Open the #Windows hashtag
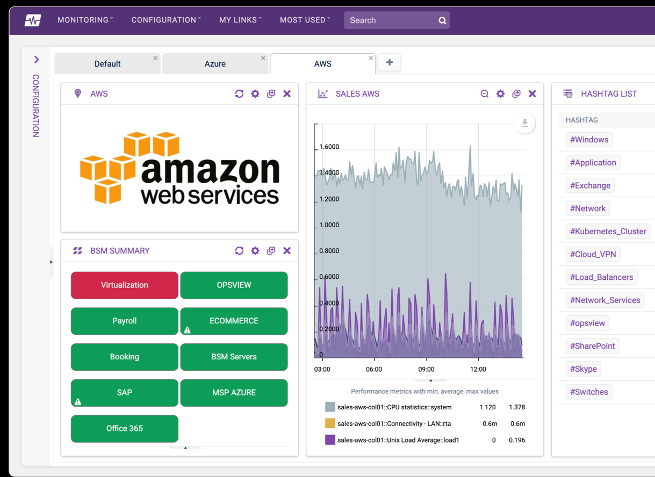This screenshot has height=477, width=655. point(589,140)
